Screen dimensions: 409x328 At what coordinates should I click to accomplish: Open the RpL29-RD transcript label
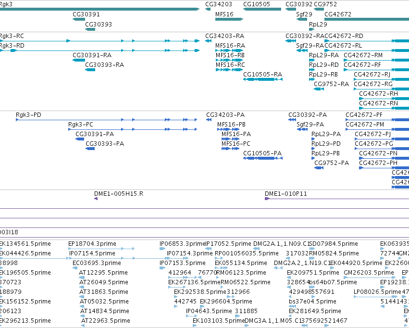(x=324, y=65)
